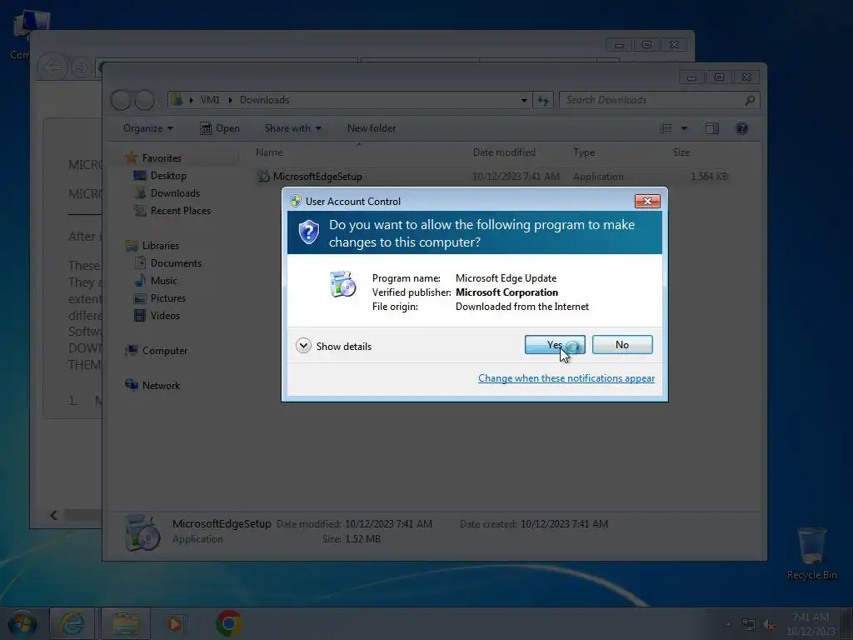Click the Desktop folder icon in sidebar
This screenshot has height=640, width=853.
140,175
